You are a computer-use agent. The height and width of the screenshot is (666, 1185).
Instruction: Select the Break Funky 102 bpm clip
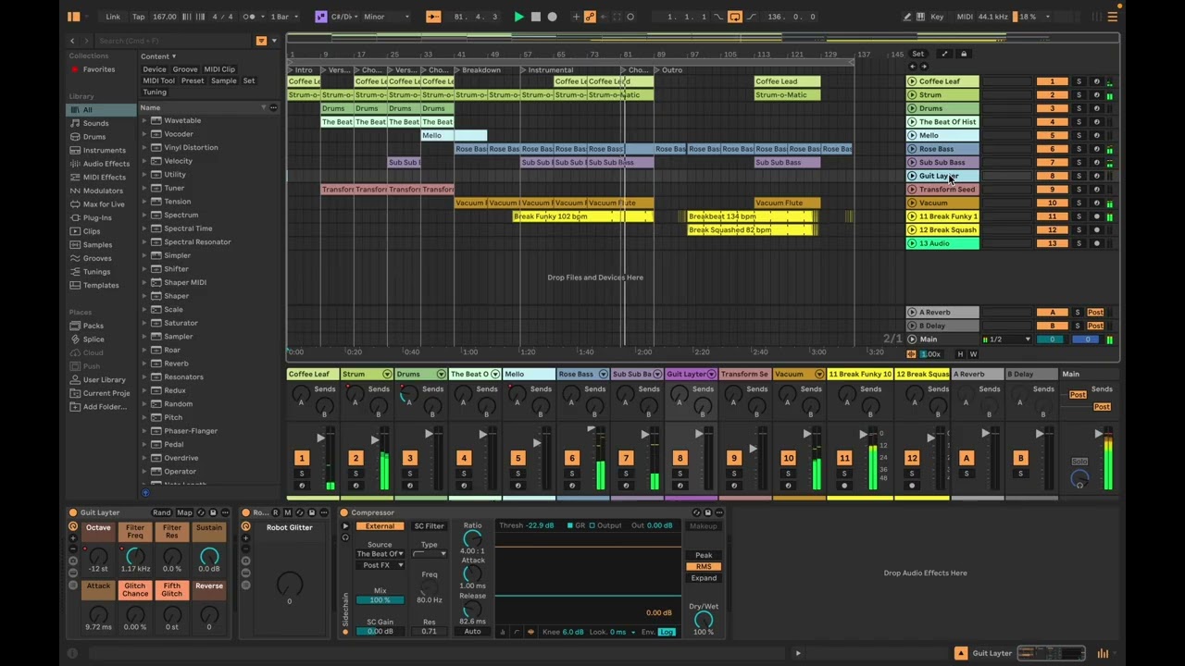pyautogui.click(x=583, y=216)
